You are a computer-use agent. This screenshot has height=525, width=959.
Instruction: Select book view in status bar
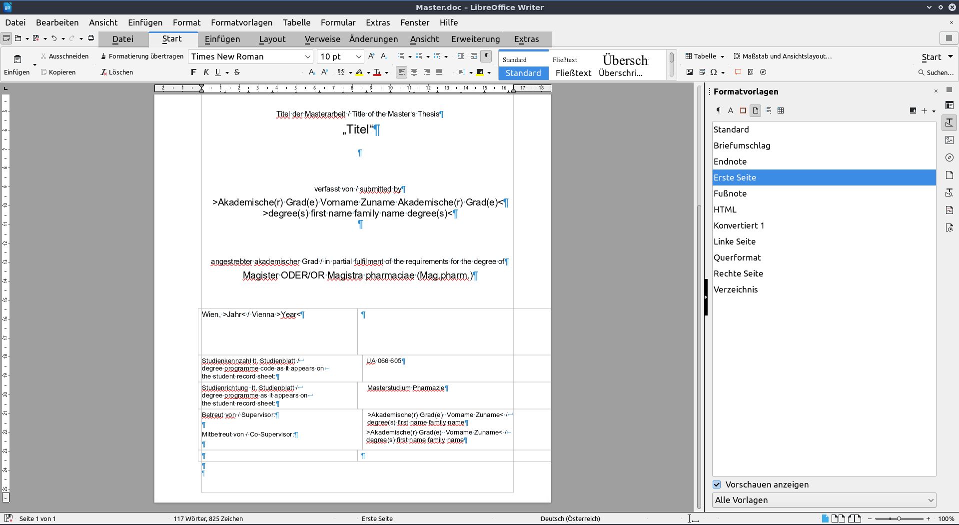[855, 518]
